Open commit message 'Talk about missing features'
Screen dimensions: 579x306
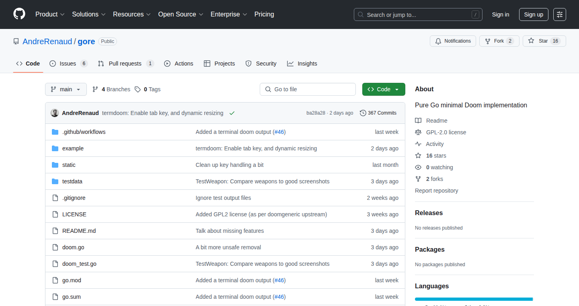pos(230,231)
